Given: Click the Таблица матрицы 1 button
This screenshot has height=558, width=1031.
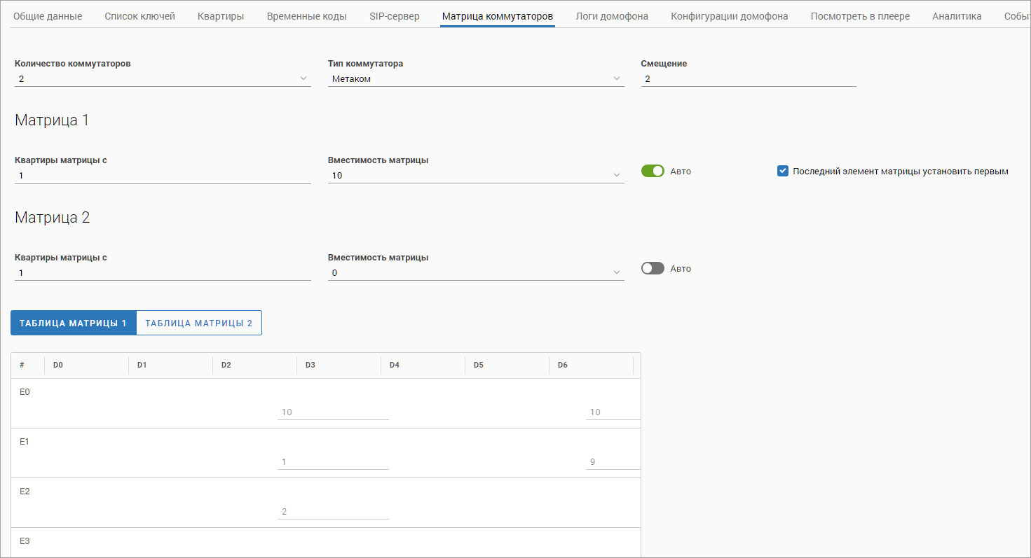Looking at the screenshot, I should point(73,323).
